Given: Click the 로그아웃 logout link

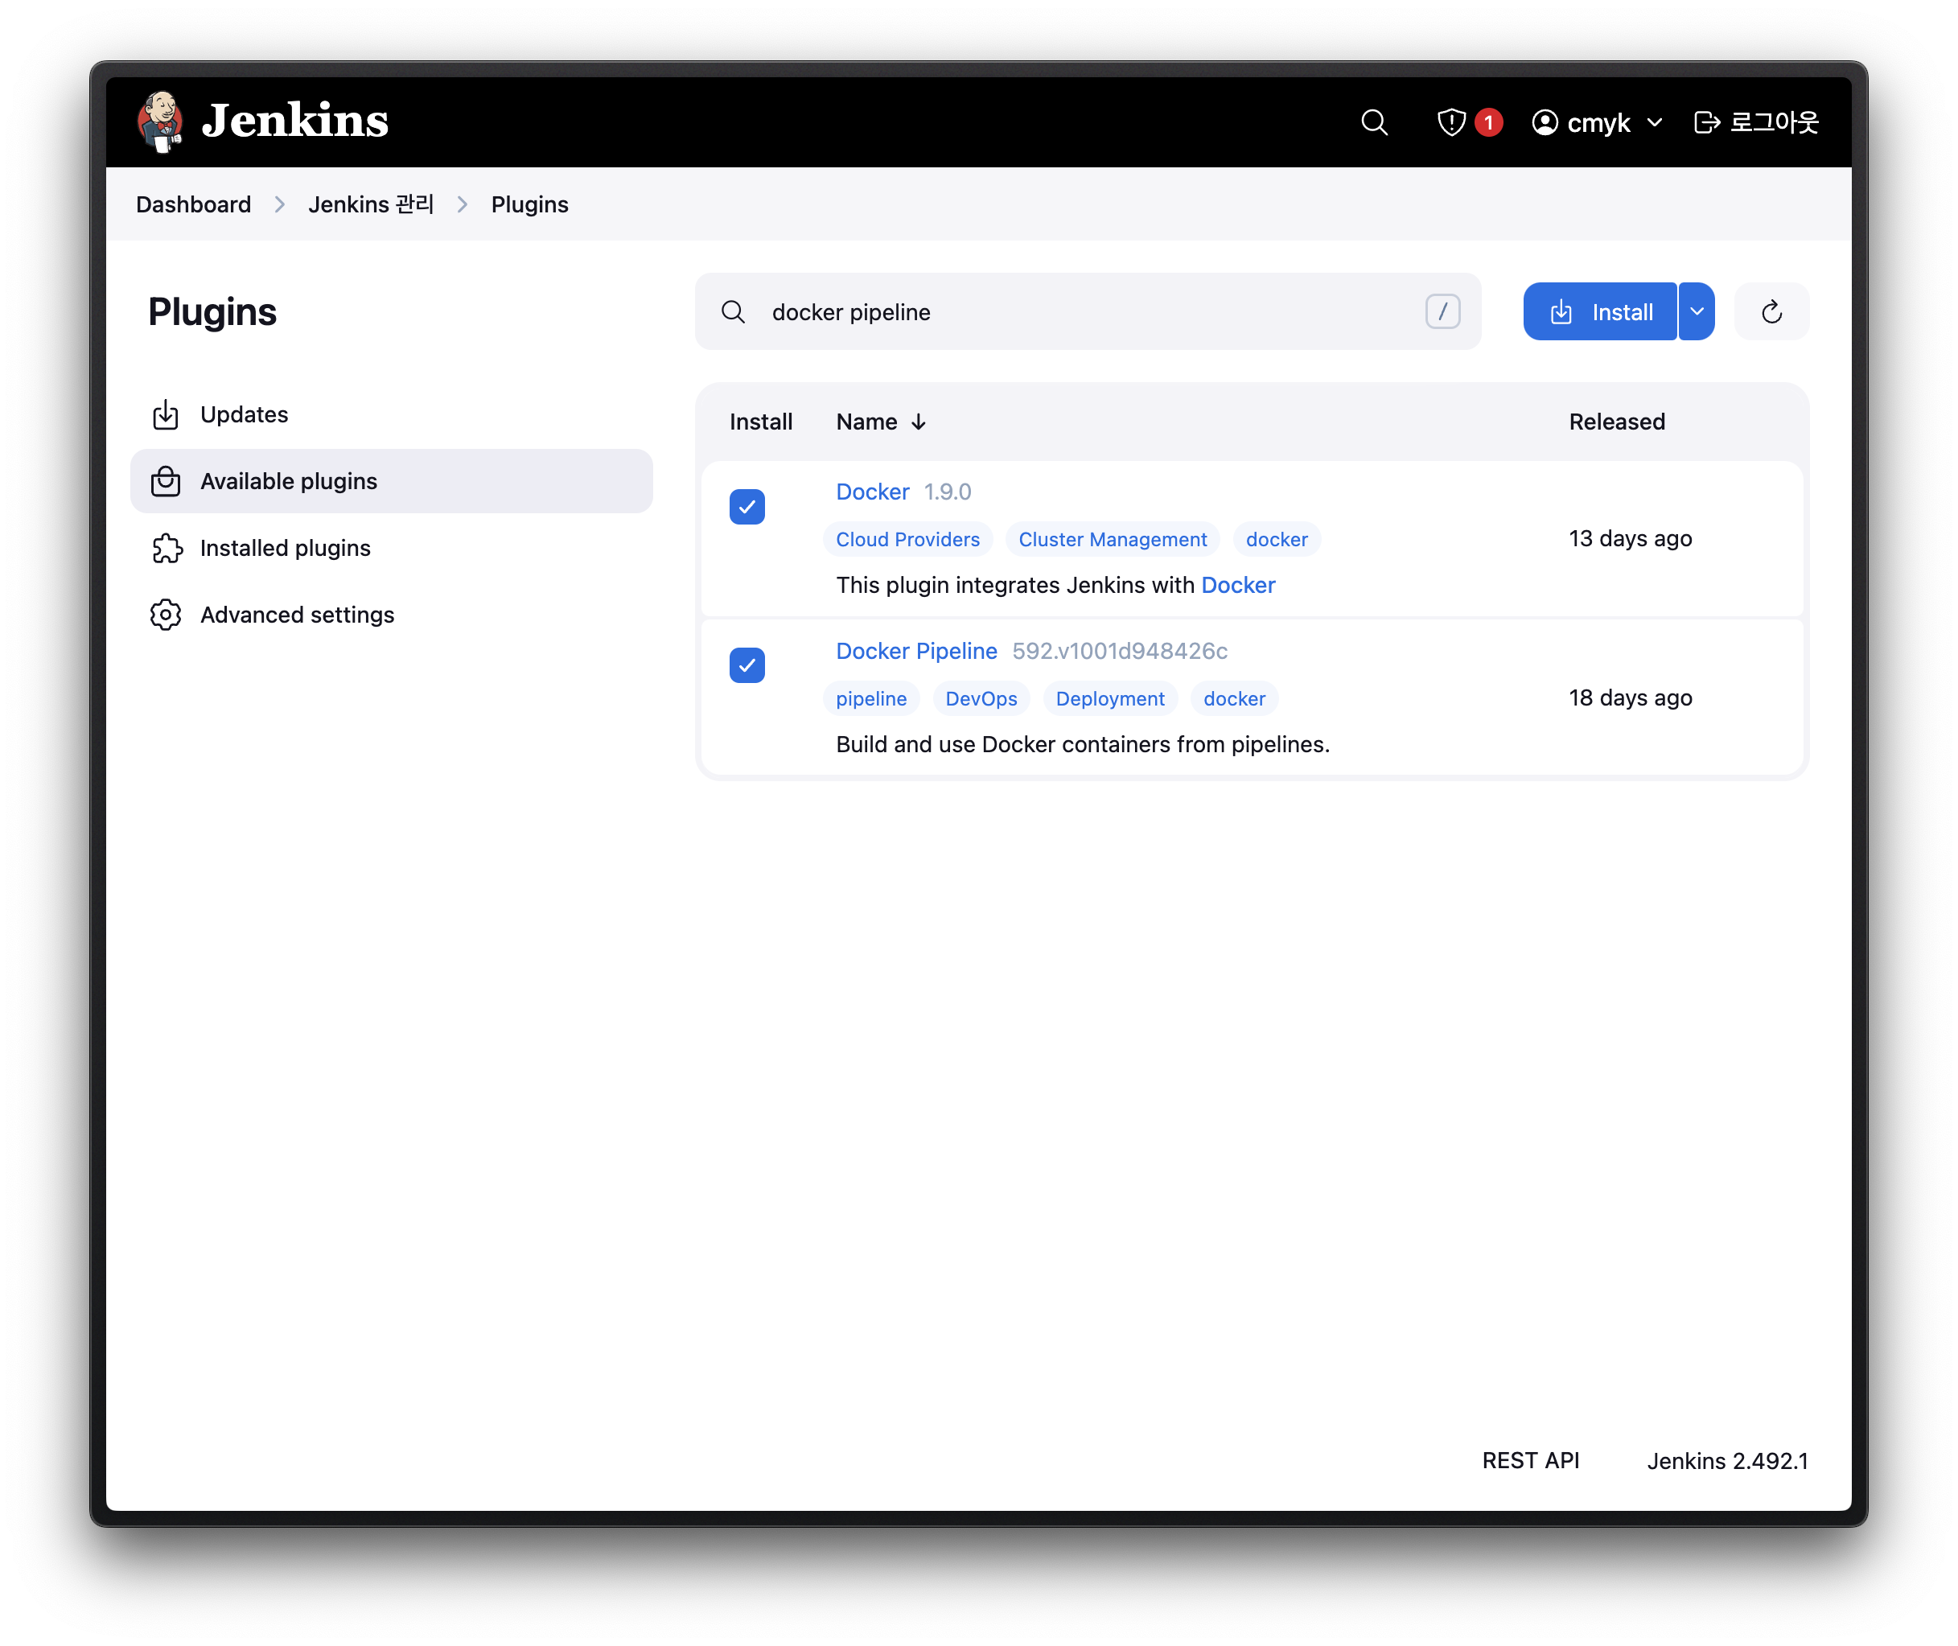Looking at the screenshot, I should pos(1755,122).
